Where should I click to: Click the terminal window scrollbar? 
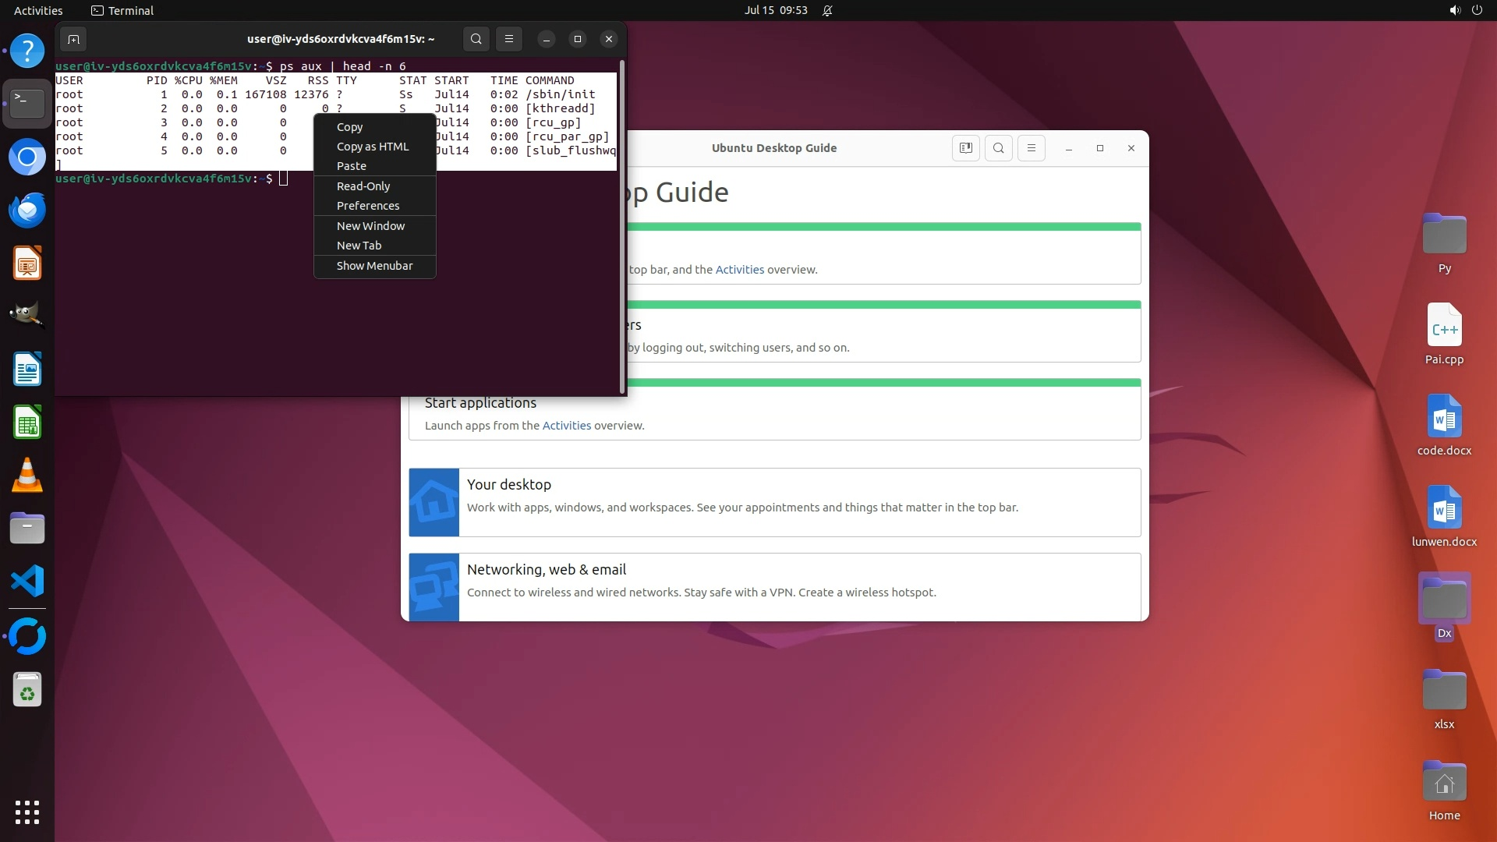tap(621, 226)
